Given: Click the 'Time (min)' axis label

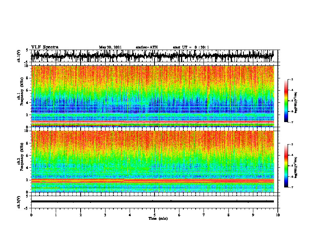Looking at the screenshot, I should tap(158, 219).
